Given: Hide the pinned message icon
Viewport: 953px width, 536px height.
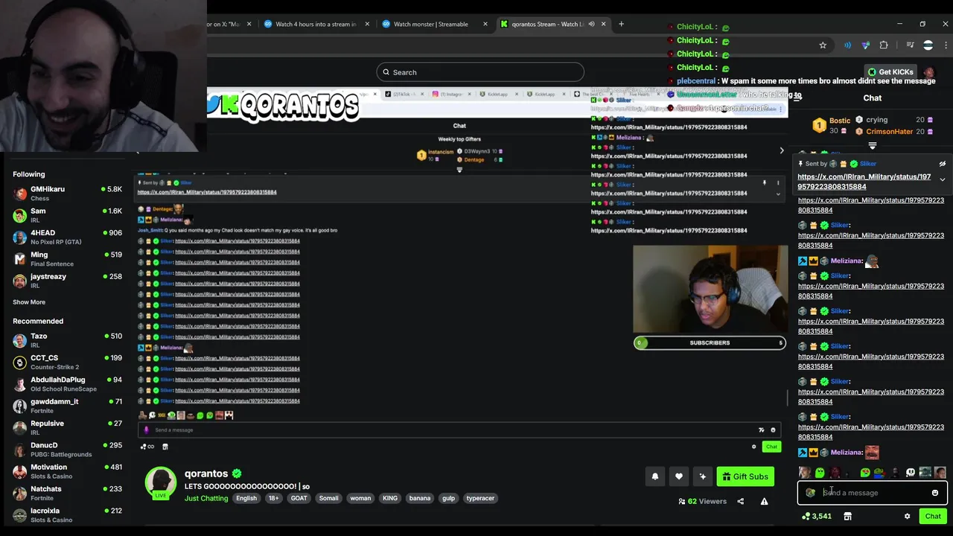Looking at the screenshot, I should tap(942, 164).
